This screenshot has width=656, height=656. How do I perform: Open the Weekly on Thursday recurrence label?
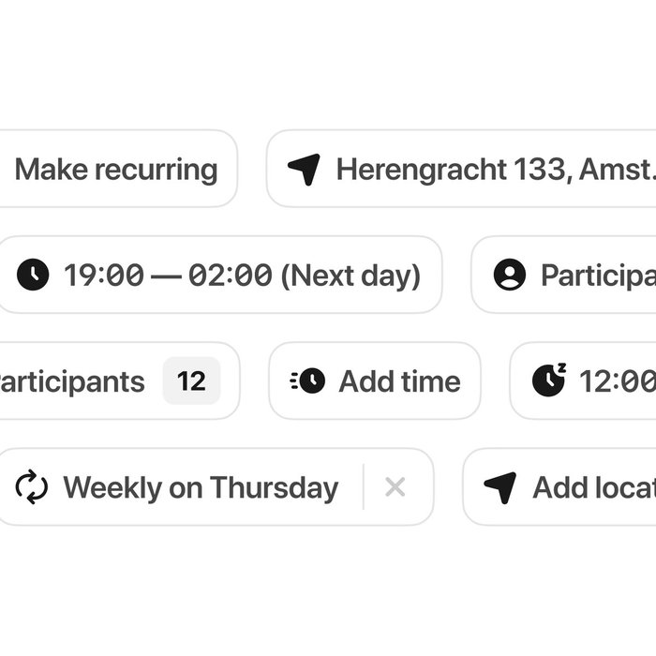[x=201, y=487]
